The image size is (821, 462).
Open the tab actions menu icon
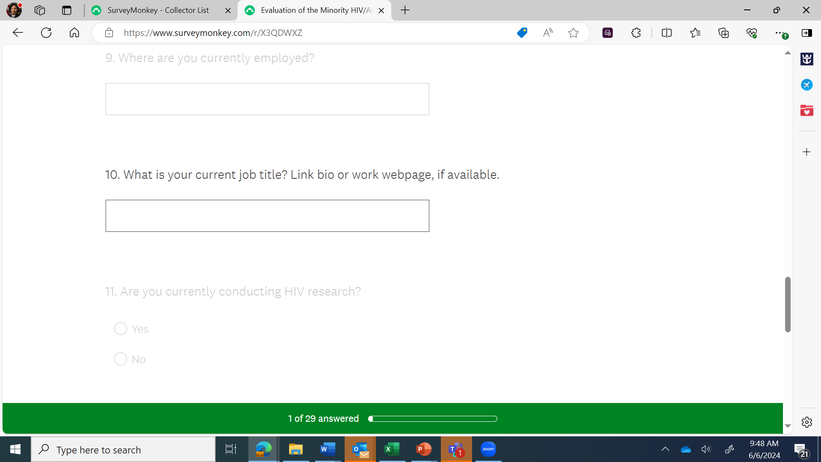(x=67, y=10)
